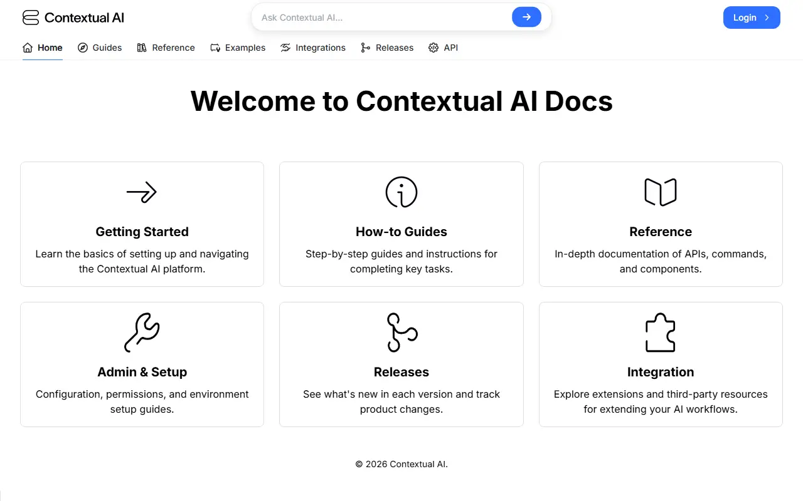Click 'Step-by-step guides and instructions' description
The image size is (803, 501).
(x=401, y=262)
